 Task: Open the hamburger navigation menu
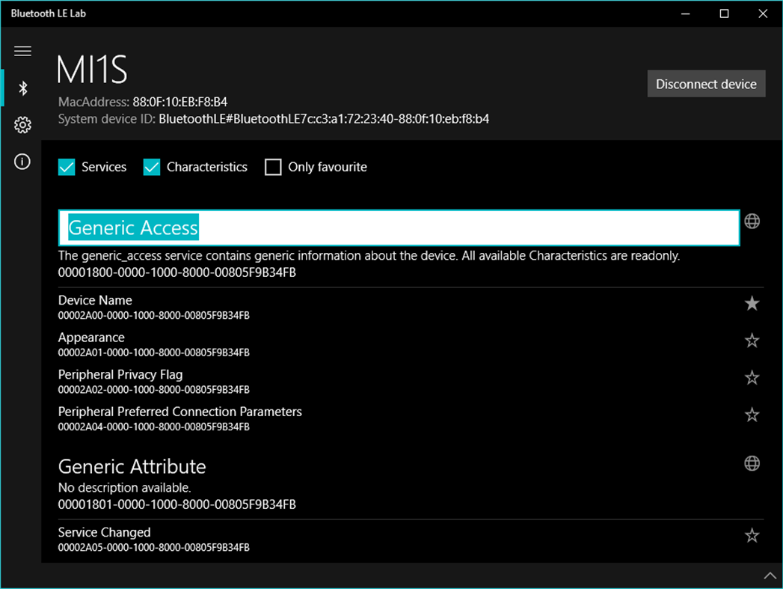click(x=22, y=51)
